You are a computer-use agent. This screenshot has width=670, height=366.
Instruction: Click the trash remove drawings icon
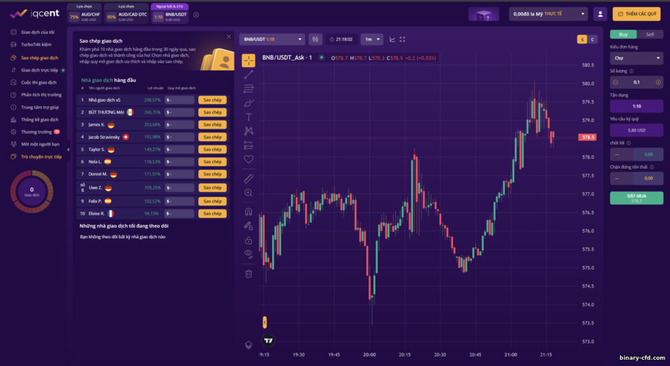click(248, 273)
